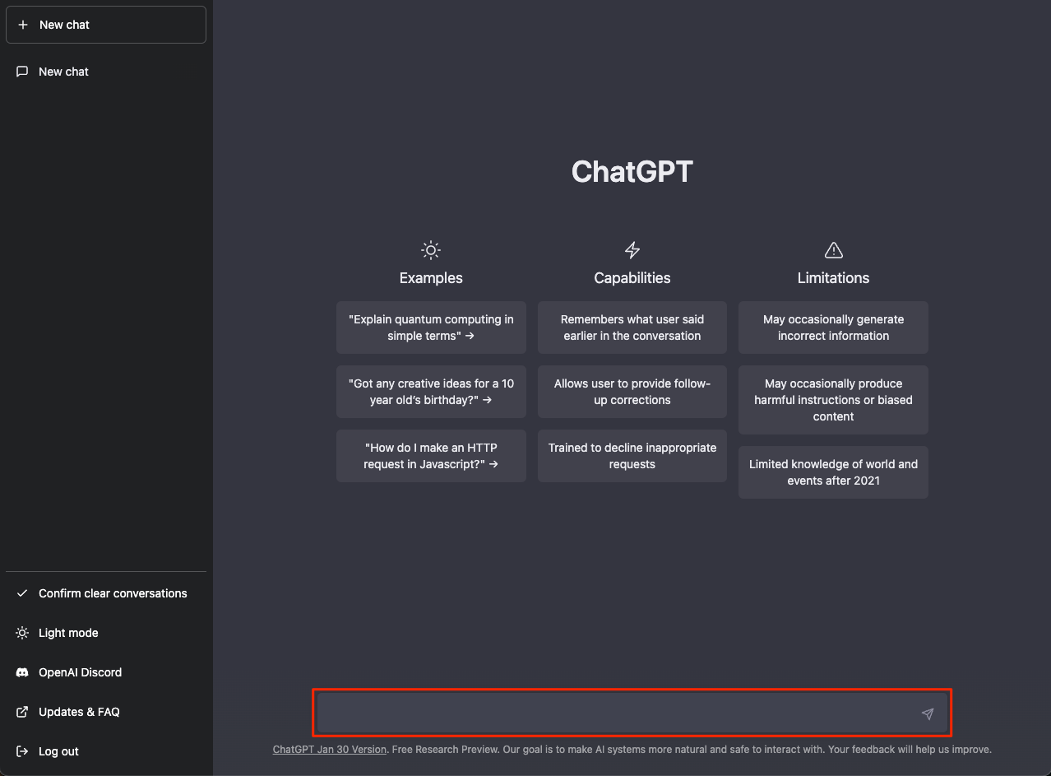Click the Discord logo icon
Screen dimensions: 1051x776
(22, 672)
